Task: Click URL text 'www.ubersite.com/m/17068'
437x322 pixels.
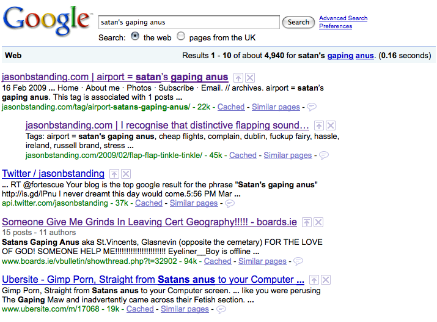Action: tap(51, 309)
